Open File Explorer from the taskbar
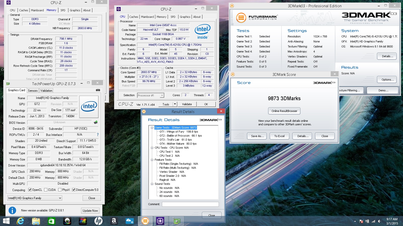403x226 pixels. [36, 221]
